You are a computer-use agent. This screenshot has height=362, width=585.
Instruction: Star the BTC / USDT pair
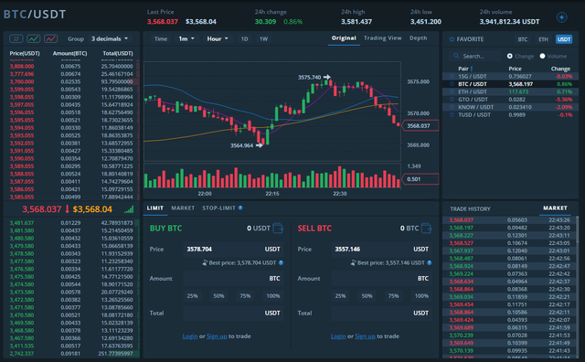pyautogui.click(x=452, y=84)
